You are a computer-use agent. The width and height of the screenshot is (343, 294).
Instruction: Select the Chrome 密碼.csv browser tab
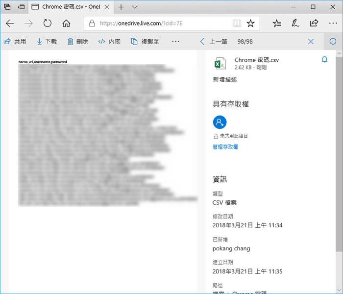[71, 7]
